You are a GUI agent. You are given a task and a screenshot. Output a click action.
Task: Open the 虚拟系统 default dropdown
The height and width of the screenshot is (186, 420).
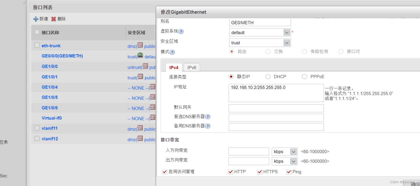pos(287,32)
